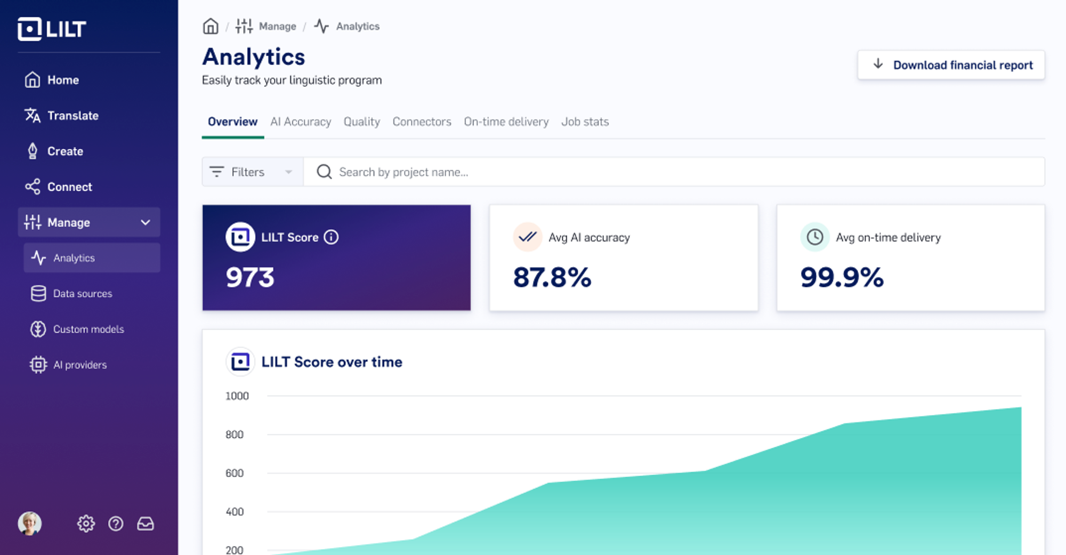Viewport: 1066px width, 555px height.
Task: Click Analytics breadcrumb link
Action: point(358,26)
